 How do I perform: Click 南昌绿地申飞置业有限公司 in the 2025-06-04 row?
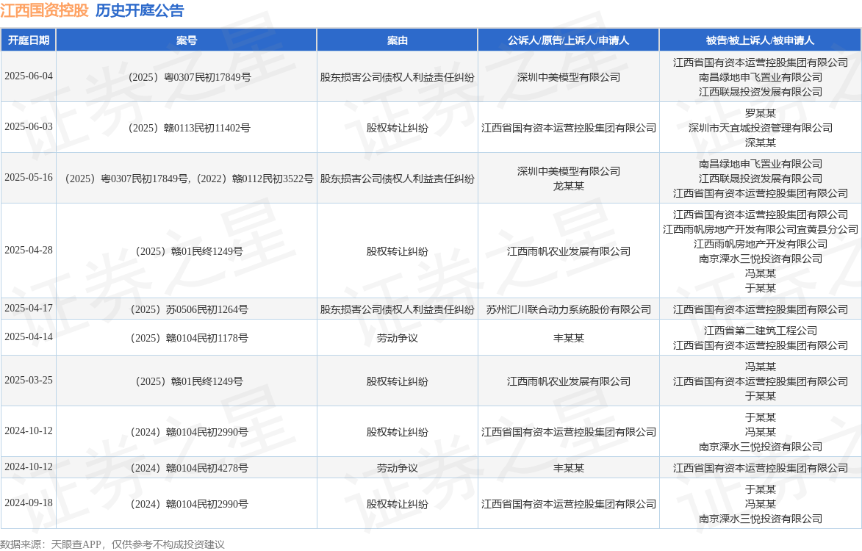click(x=761, y=77)
